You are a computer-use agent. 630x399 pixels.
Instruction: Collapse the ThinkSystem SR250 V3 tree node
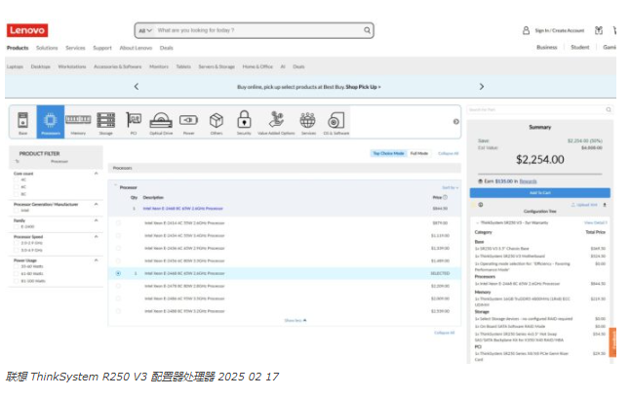point(477,222)
